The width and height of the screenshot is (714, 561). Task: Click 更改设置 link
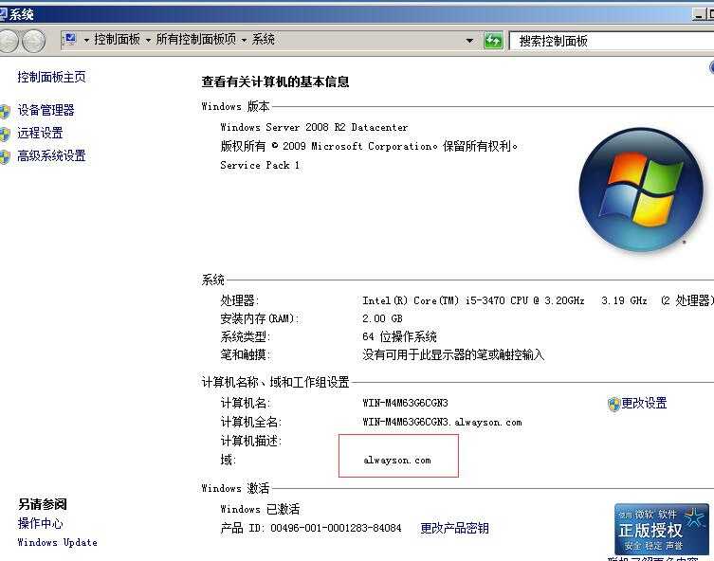click(x=644, y=403)
